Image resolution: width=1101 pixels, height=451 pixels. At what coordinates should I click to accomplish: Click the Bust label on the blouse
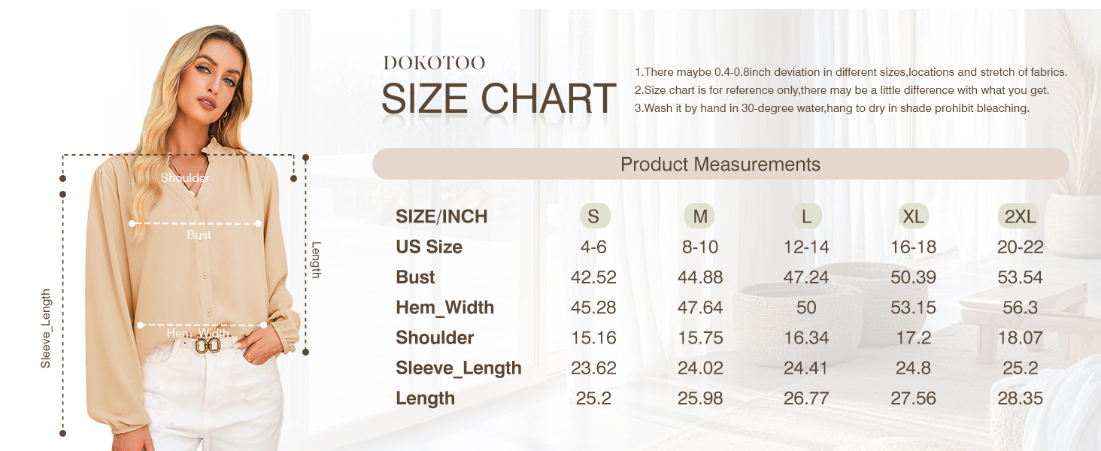pos(199,235)
